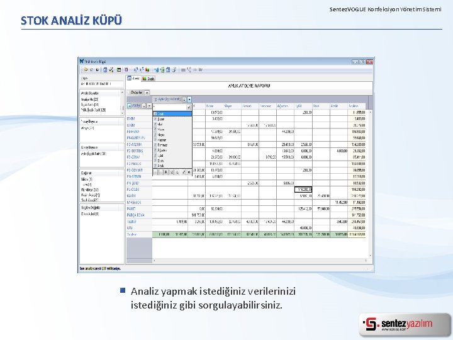The width and height of the screenshot is (453, 340).
Task: Click the table grid layout toolbar icon
Action: click(119, 70)
